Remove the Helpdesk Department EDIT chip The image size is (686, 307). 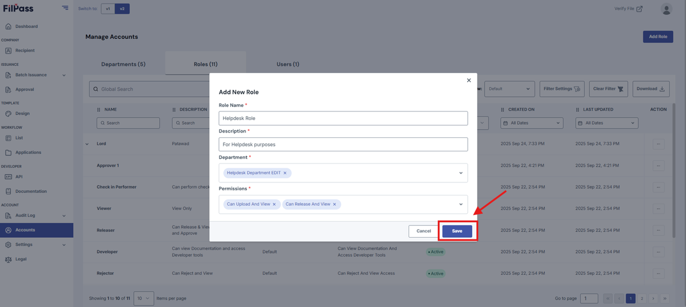tap(285, 173)
